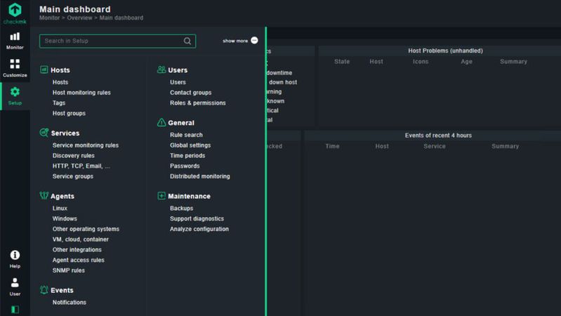This screenshot has height=316, width=561.
Task: Open Other integrations
Action: 77,250
